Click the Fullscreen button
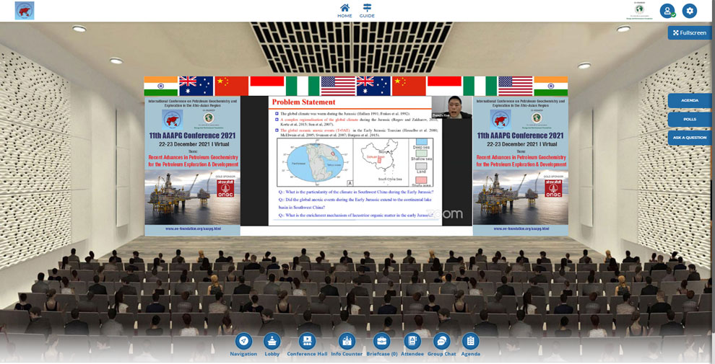This screenshot has width=715, height=364. click(690, 32)
